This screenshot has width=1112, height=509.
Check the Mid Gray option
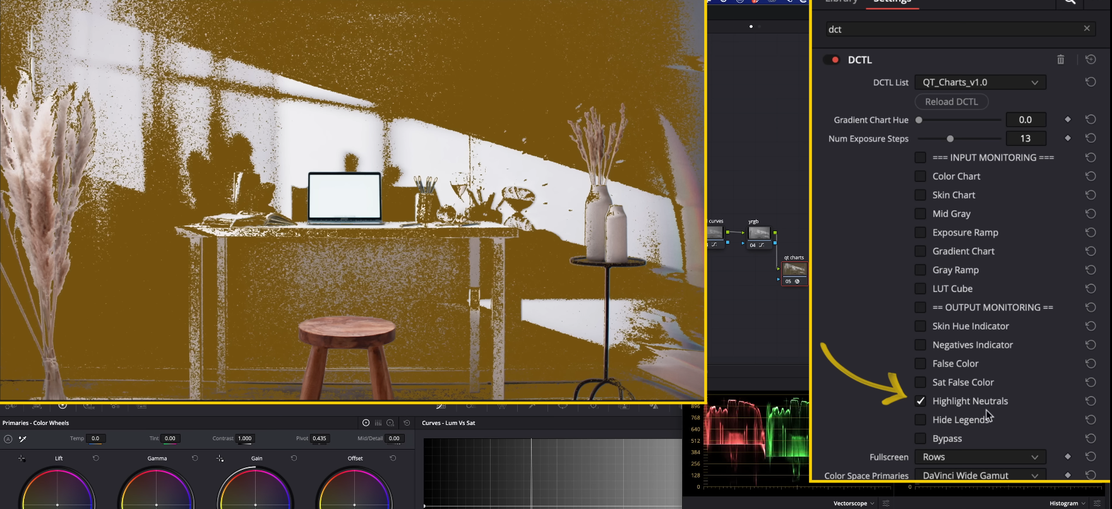[921, 213]
